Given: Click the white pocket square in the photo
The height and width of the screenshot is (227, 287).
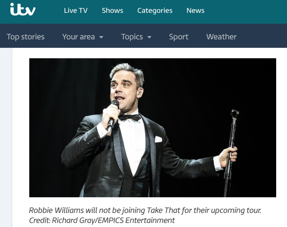Looking at the screenshot, I should tap(158, 139).
